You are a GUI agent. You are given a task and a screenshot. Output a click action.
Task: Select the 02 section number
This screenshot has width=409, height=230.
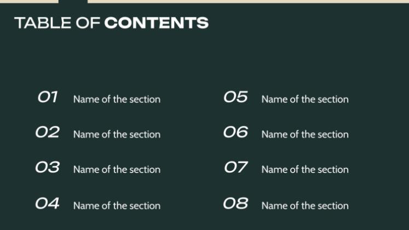pos(47,133)
